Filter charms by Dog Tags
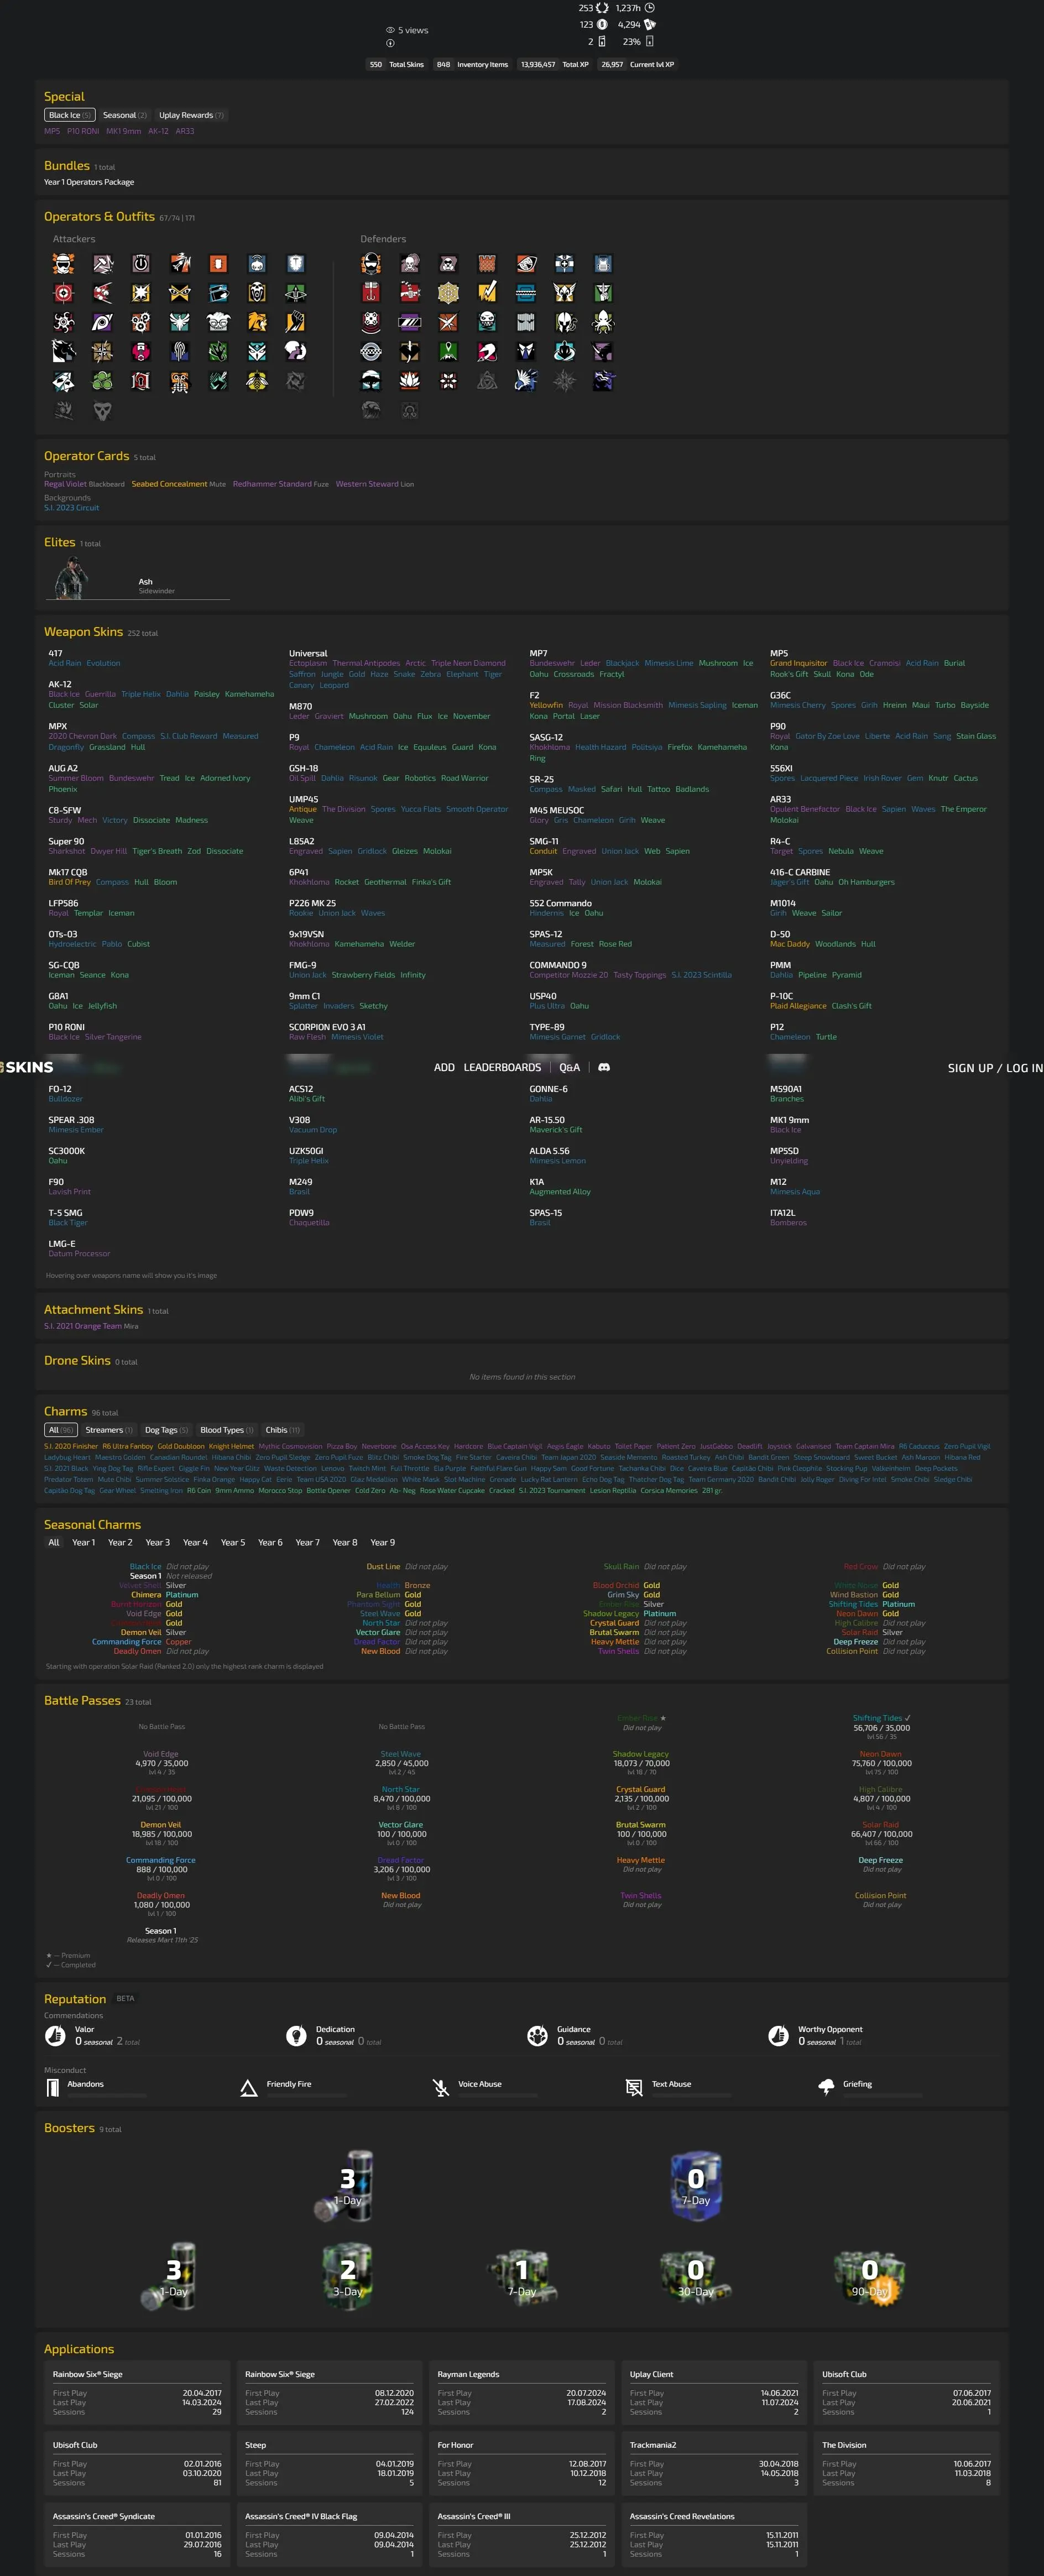Screen dimensions: 1044x2576 (x=166, y=1430)
